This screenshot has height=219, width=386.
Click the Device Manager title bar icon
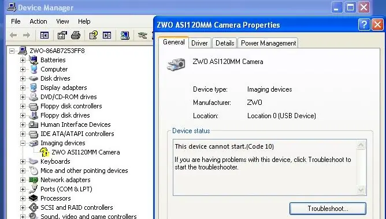[12, 7]
